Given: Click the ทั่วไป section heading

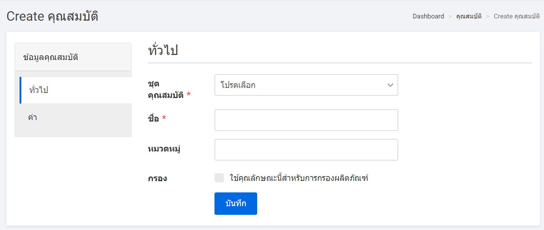Looking at the screenshot, I should coord(163,51).
